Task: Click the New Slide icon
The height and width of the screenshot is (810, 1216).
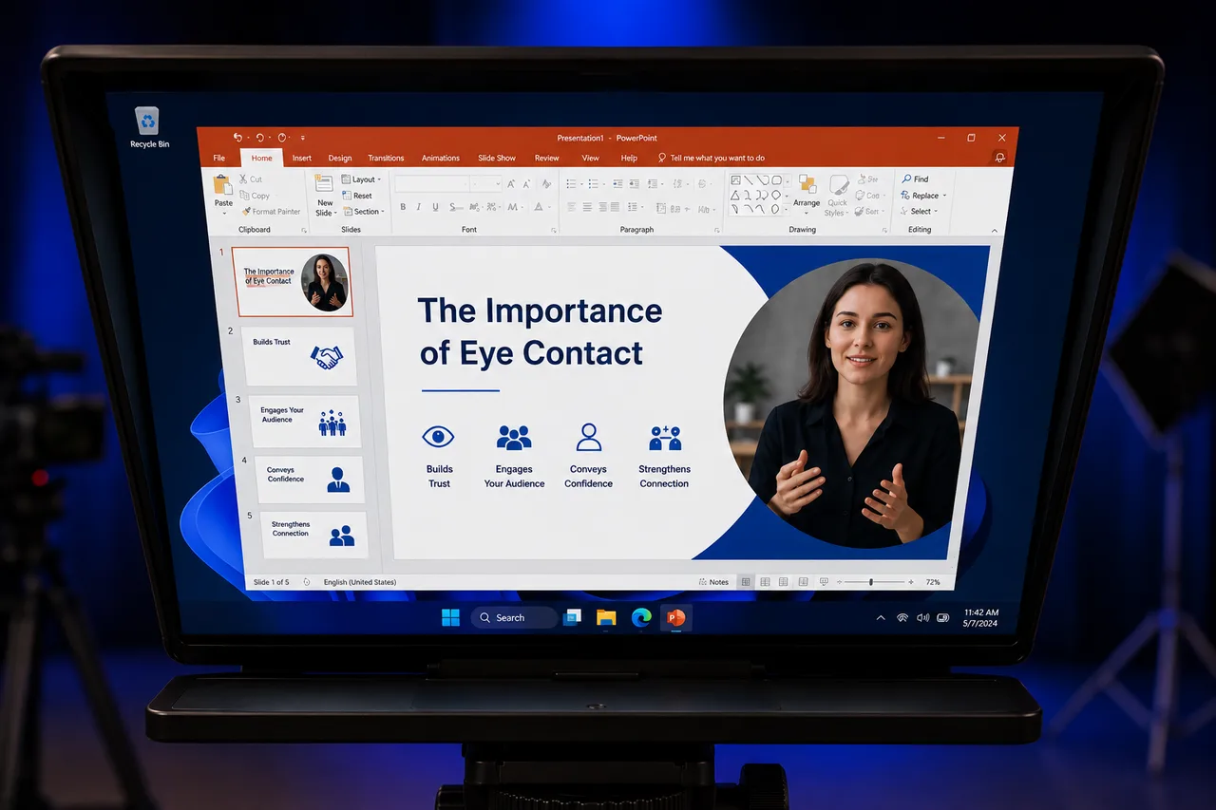Action: 325,184
